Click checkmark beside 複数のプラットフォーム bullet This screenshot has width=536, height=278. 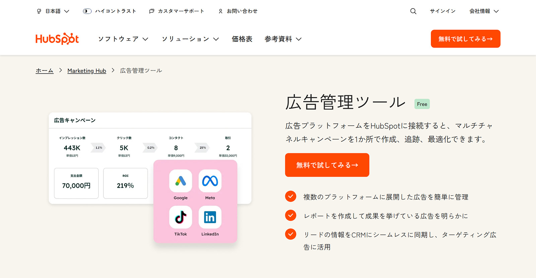pos(290,196)
